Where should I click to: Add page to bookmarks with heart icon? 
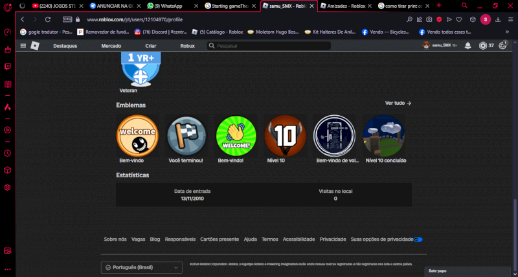(x=459, y=19)
